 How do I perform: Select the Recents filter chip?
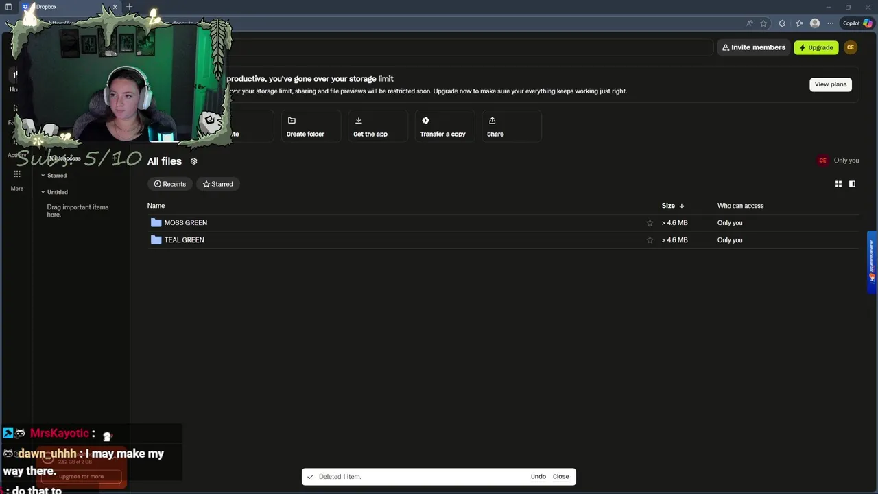(170, 184)
